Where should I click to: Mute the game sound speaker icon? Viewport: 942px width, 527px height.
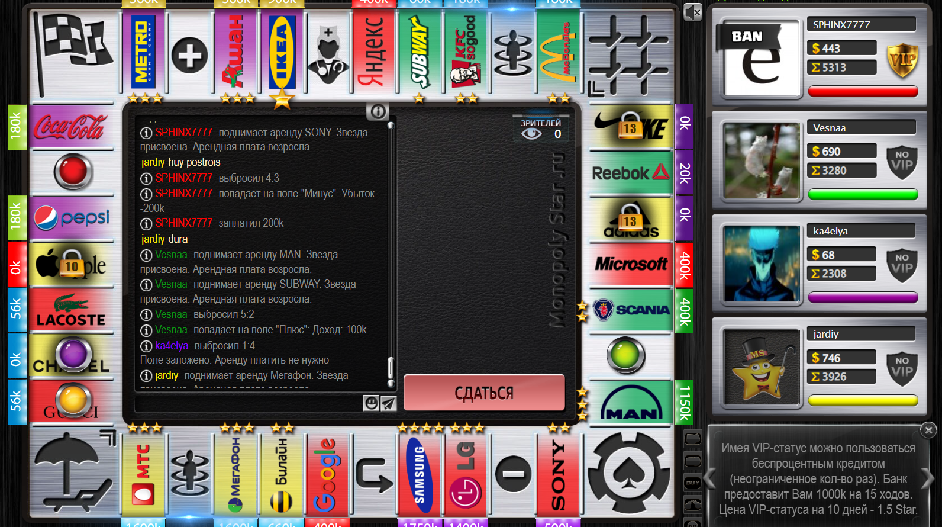[692, 12]
